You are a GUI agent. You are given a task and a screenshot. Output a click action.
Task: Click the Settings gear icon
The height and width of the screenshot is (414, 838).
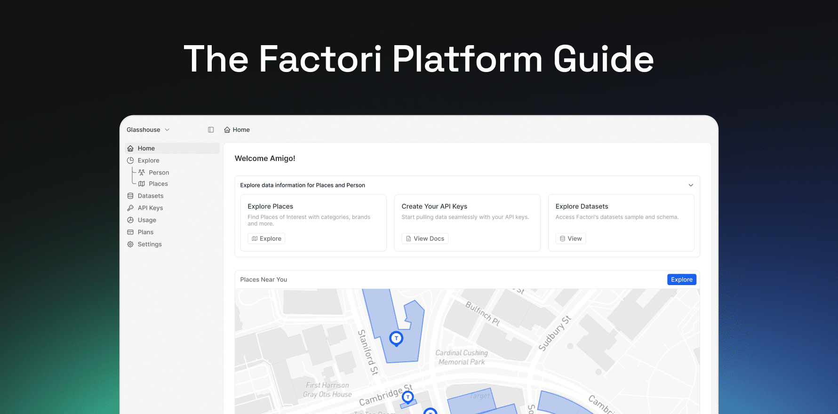pyautogui.click(x=130, y=245)
